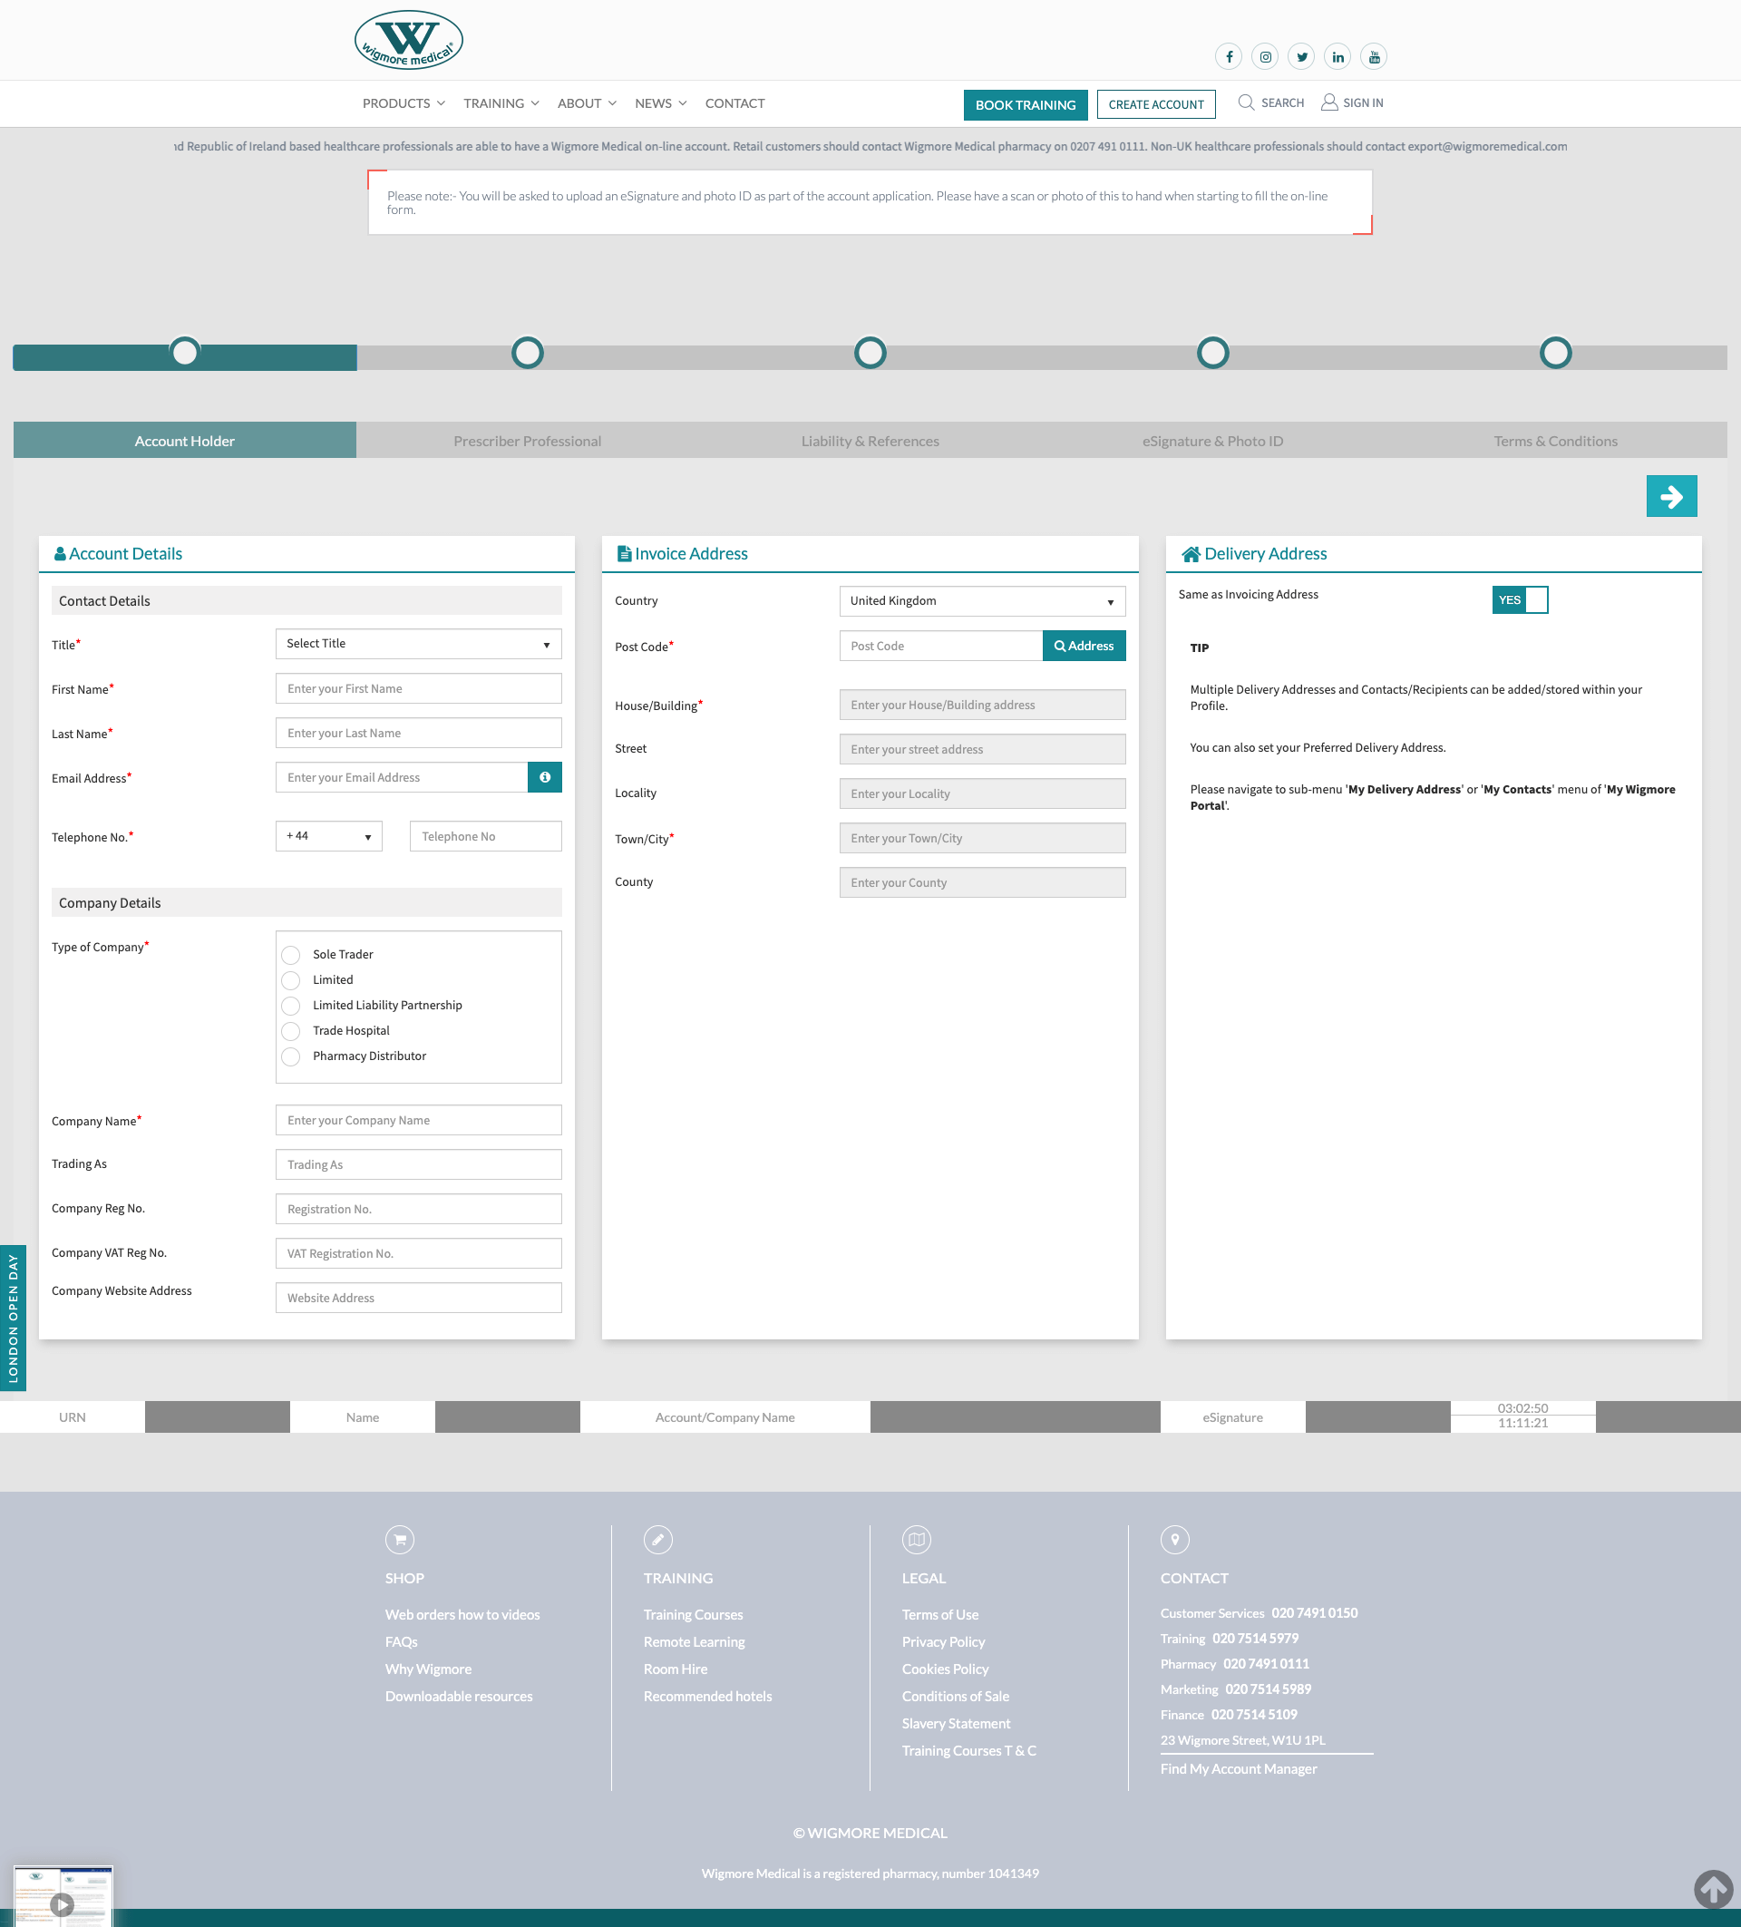Open Wigmore Medical Facebook page icon

[1229, 57]
